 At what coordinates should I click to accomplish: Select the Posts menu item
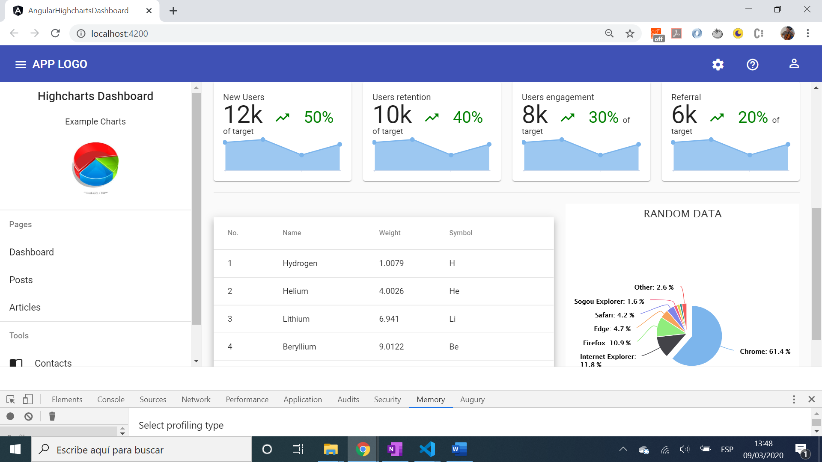coord(21,279)
